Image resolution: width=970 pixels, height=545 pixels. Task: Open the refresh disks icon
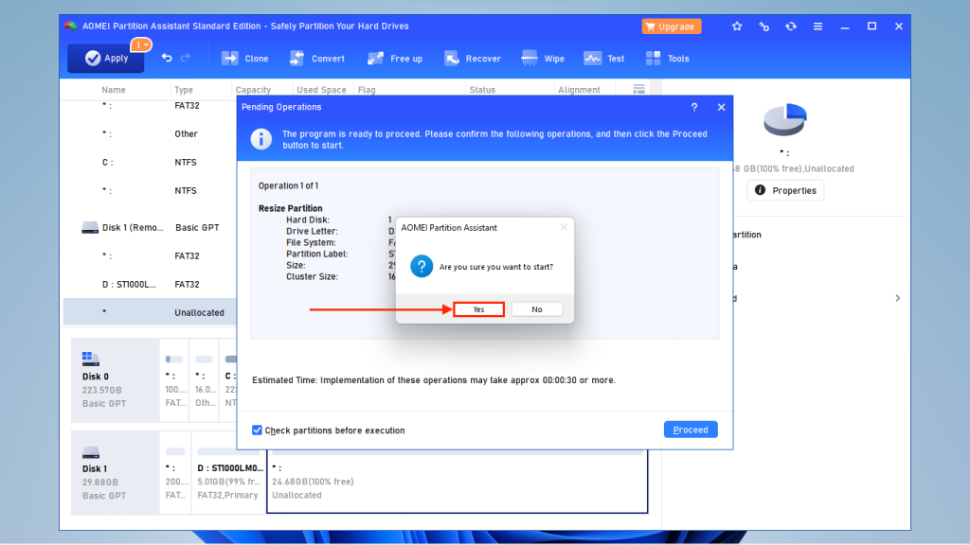[x=791, y=26]
